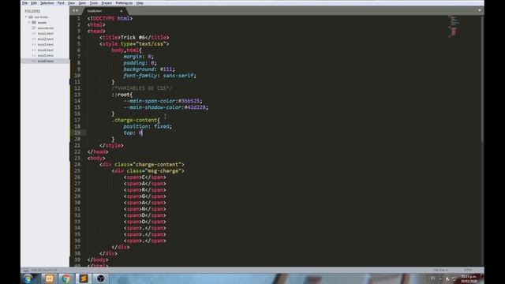Open trick4.html in the sidebar

pyautogui.click(x=46, y=50)
